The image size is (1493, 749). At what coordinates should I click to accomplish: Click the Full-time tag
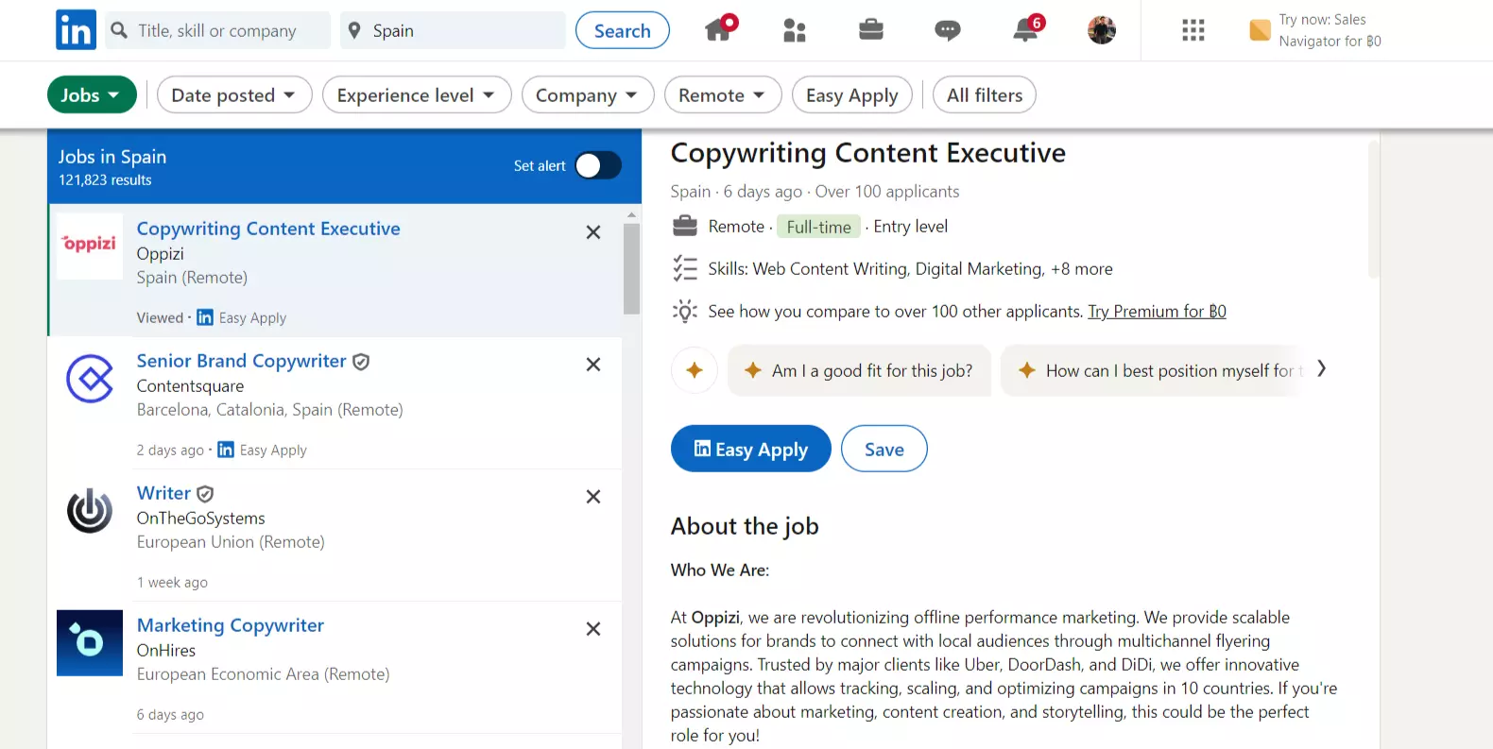point(818,227)
